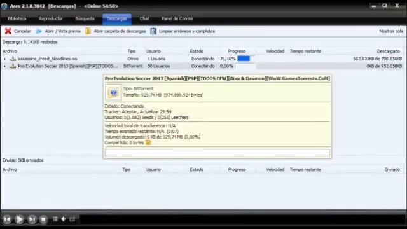Click the 0,00% progress value

[226, 66]
